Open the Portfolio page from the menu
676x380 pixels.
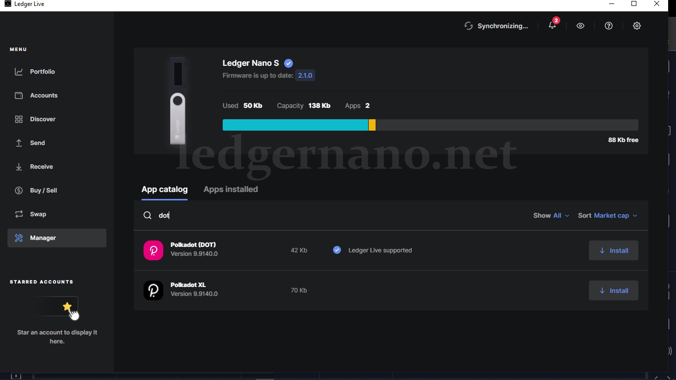(57, 72)
